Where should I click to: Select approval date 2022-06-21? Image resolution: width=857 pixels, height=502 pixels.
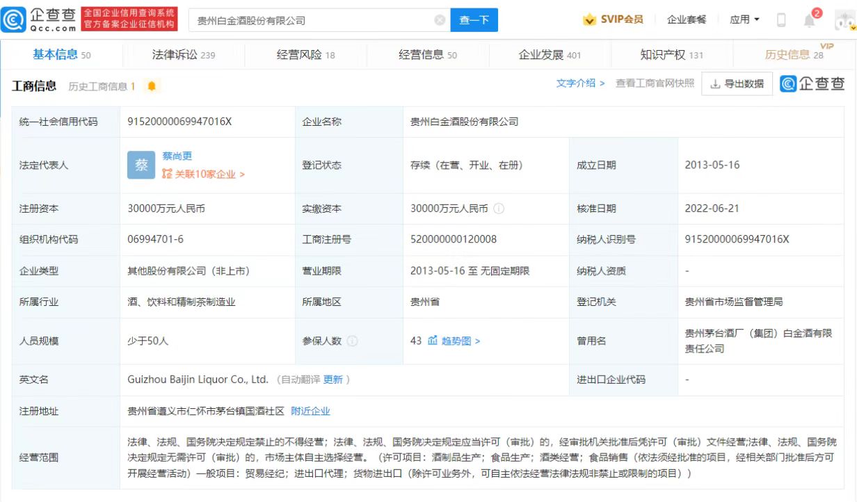[711, 209]
